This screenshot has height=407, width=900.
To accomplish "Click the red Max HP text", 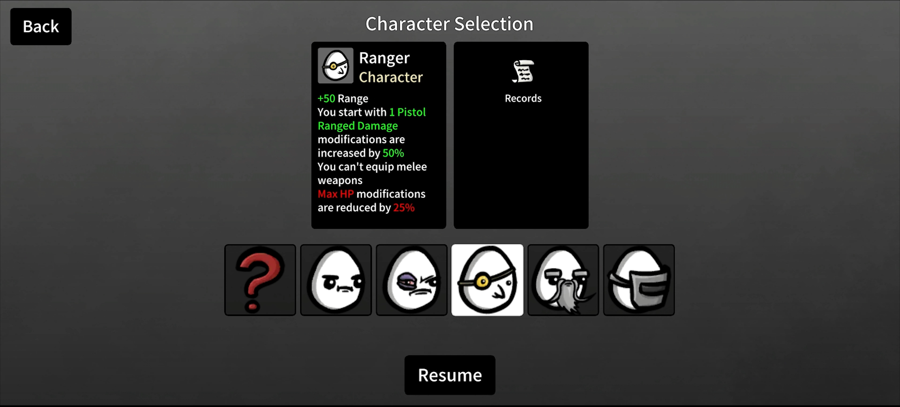I will (335, 194).
